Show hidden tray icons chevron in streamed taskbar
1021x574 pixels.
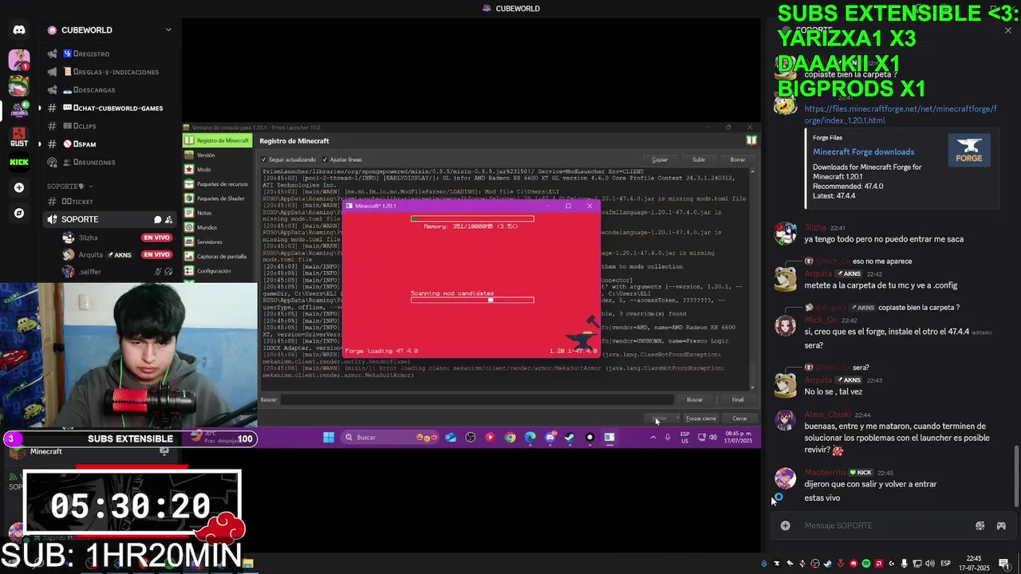click(653, 437)
